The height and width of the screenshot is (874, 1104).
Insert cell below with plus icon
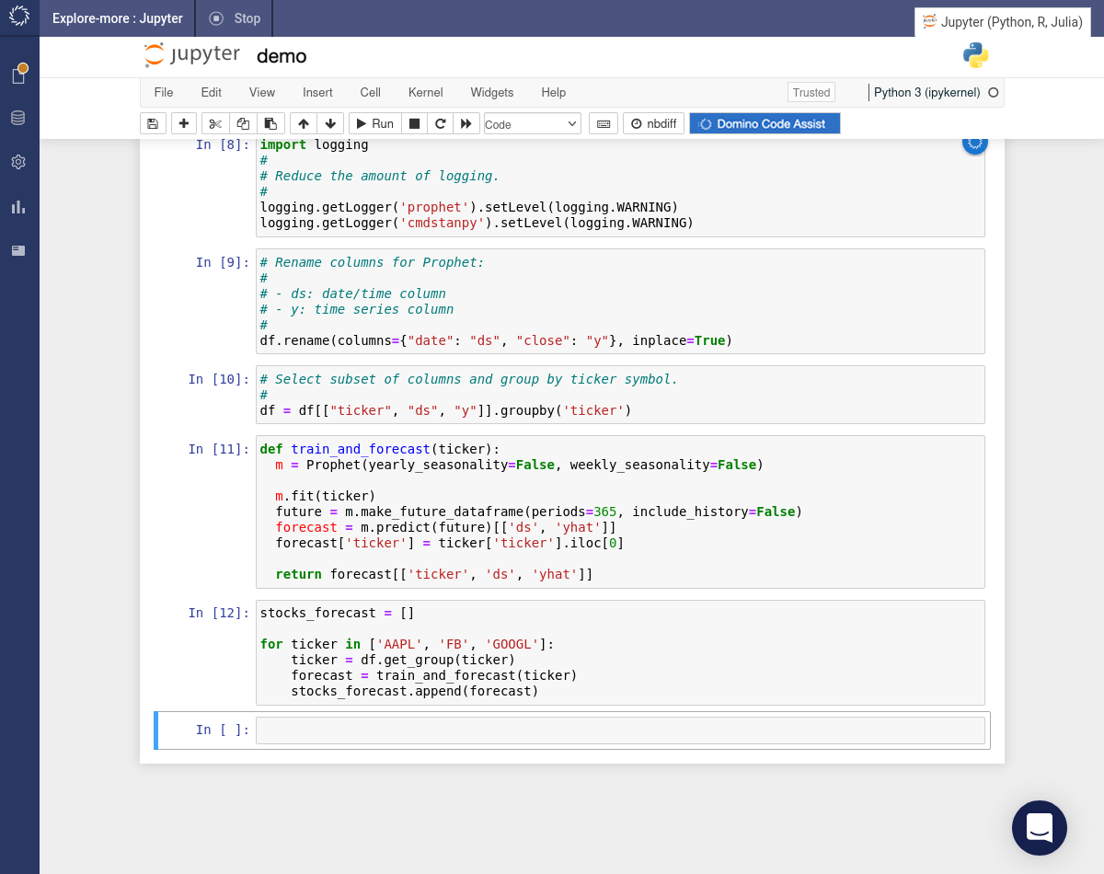tap(184, 123)
